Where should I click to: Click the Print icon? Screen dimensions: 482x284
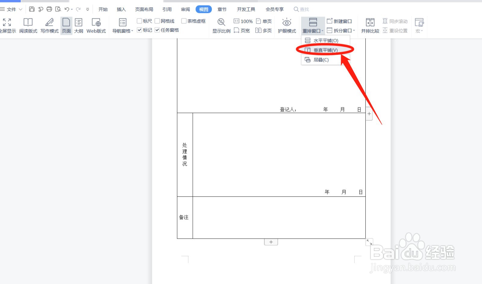tap(49, 9)
